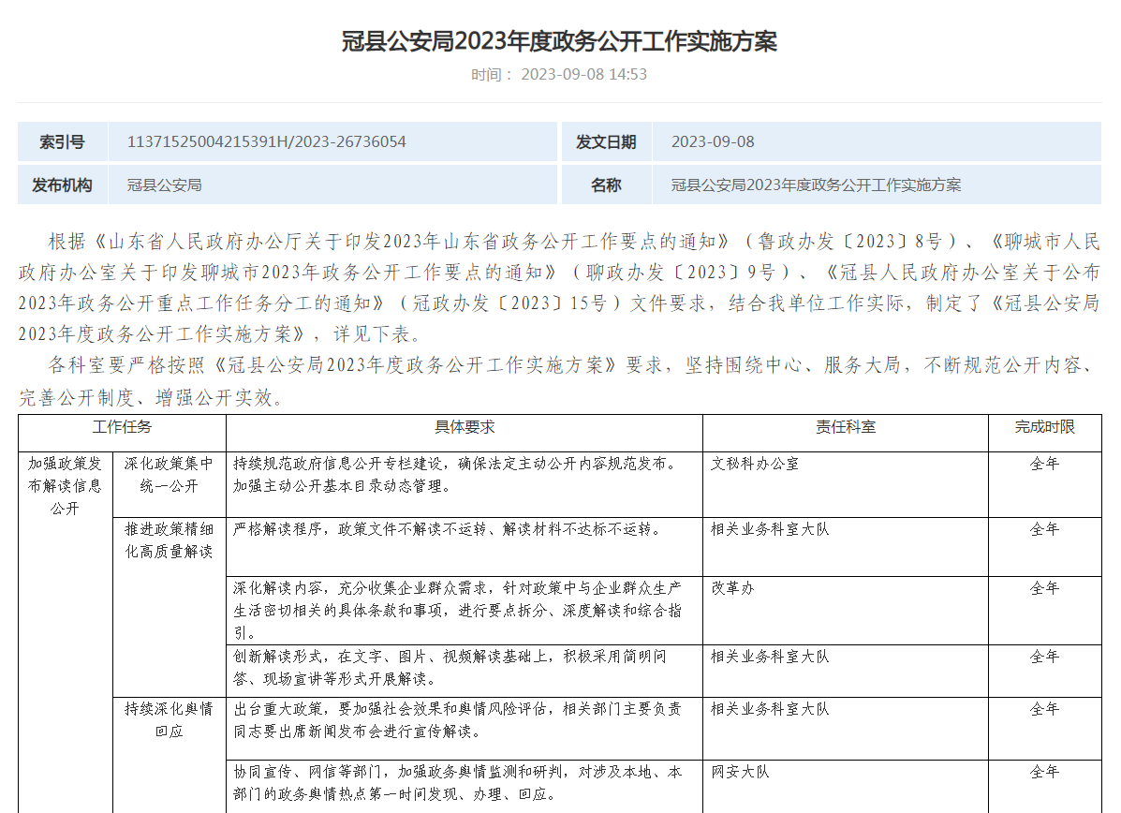Click the 发文日期 label cell

606,141
